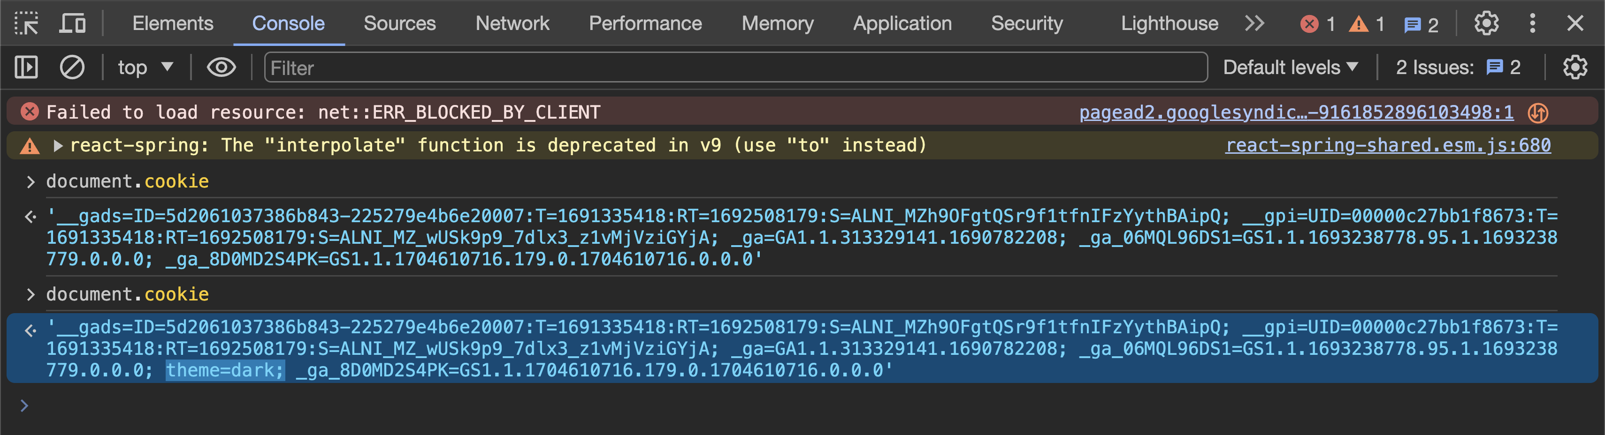Open the top JavaScript context dropdown
Screen dimensions: 1605x435
[146, 67]
